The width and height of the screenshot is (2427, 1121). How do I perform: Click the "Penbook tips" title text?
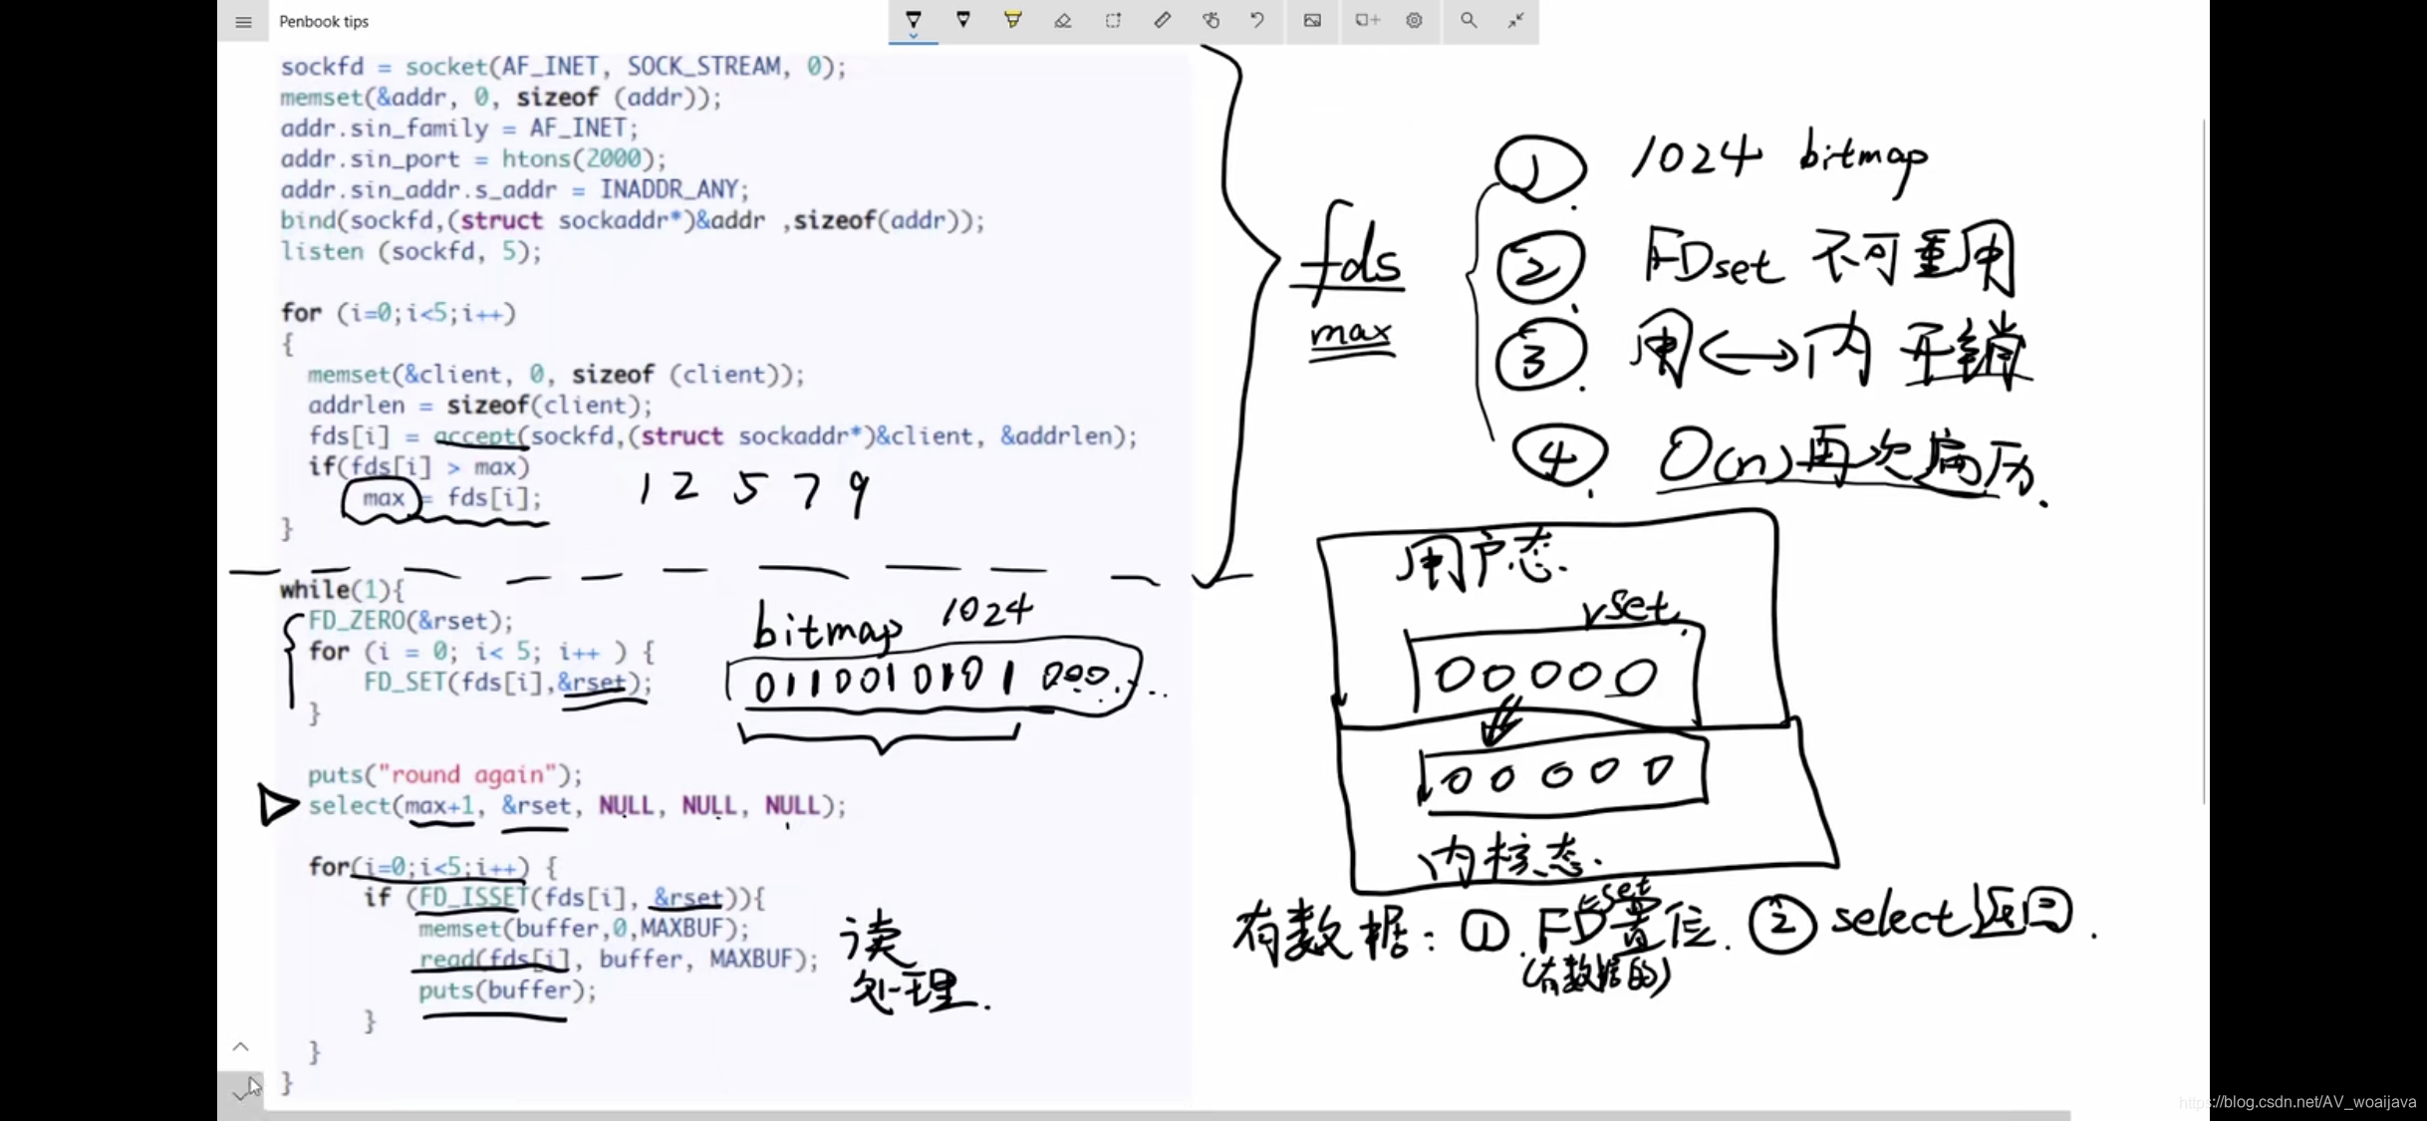pyautogui.click(x=324, y=21)
